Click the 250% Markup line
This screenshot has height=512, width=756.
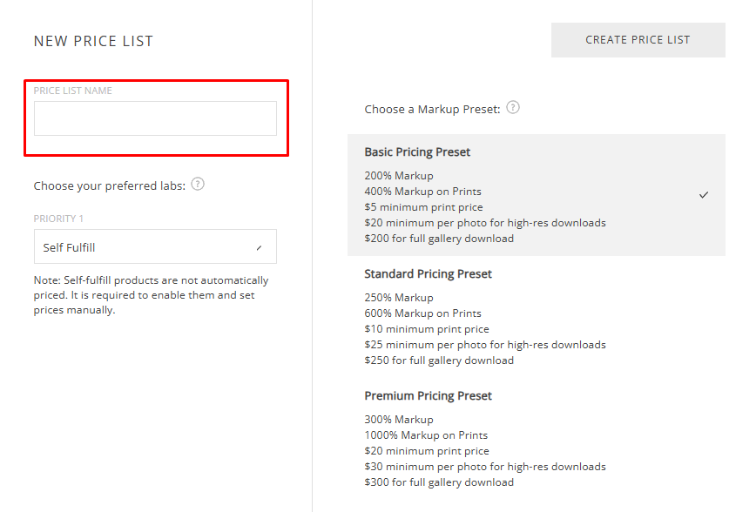(x=399, y=298)
